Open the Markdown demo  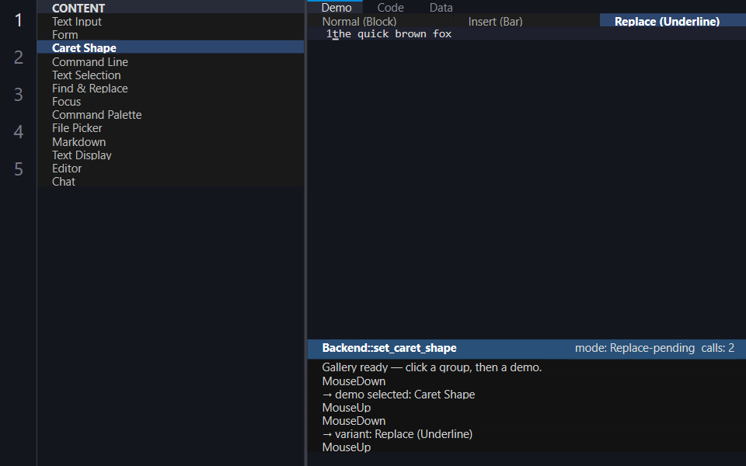[x=170, y=141]
